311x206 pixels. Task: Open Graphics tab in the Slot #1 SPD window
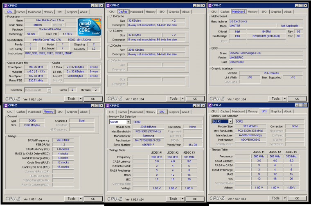coord(174,112)
